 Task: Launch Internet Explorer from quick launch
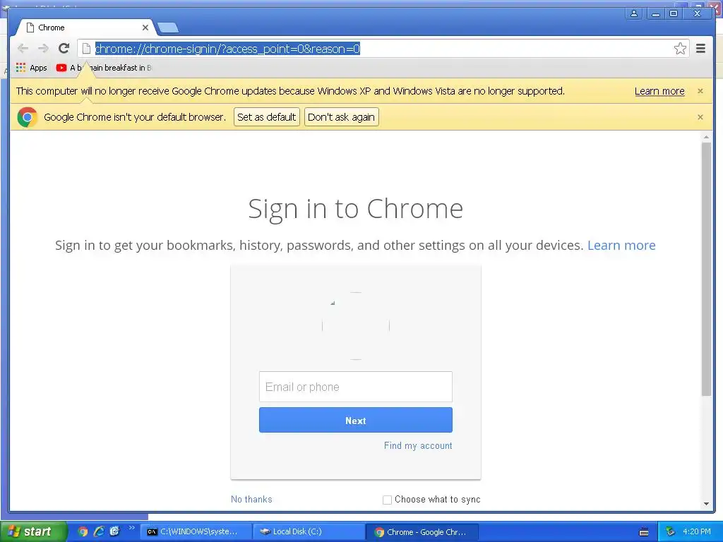(x=99, y=532)
